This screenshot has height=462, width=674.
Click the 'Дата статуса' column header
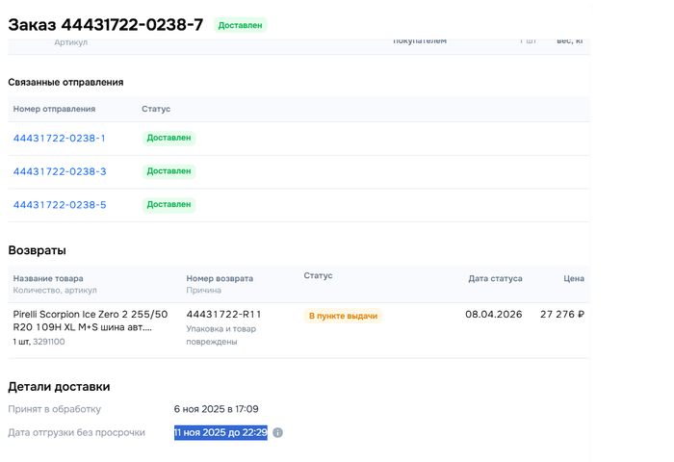(495, 278)
